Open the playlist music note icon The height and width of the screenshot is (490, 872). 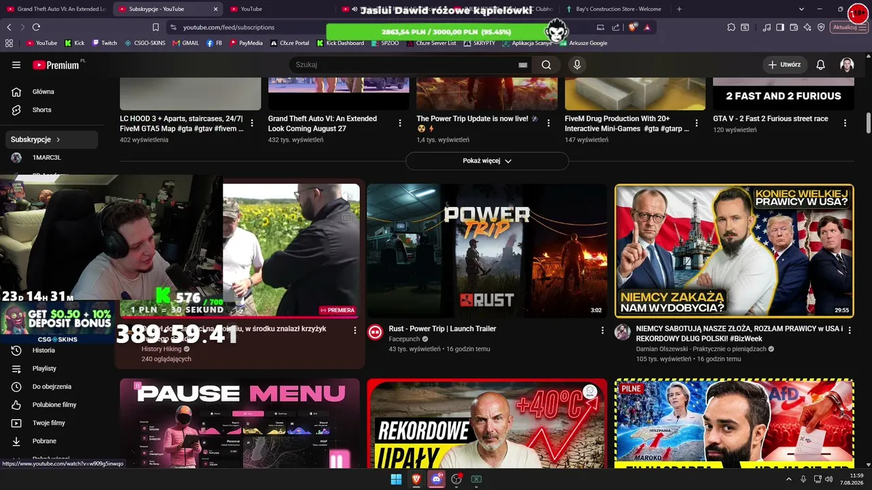767,27
